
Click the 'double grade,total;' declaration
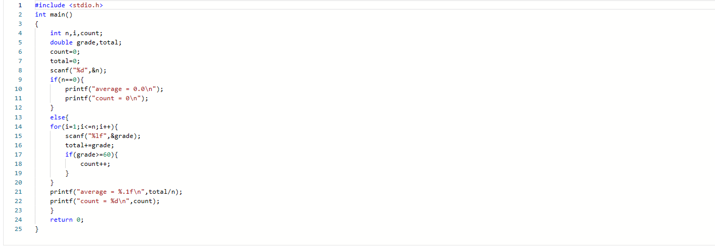[86, 42]
